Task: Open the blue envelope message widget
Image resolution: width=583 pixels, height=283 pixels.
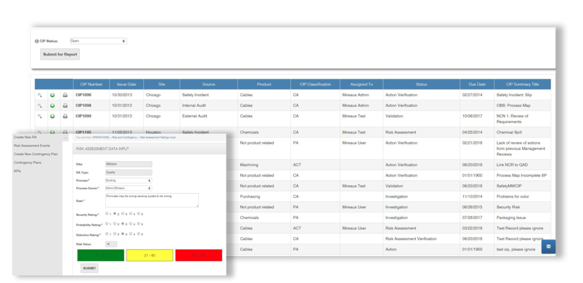Action: coord(548,247)
